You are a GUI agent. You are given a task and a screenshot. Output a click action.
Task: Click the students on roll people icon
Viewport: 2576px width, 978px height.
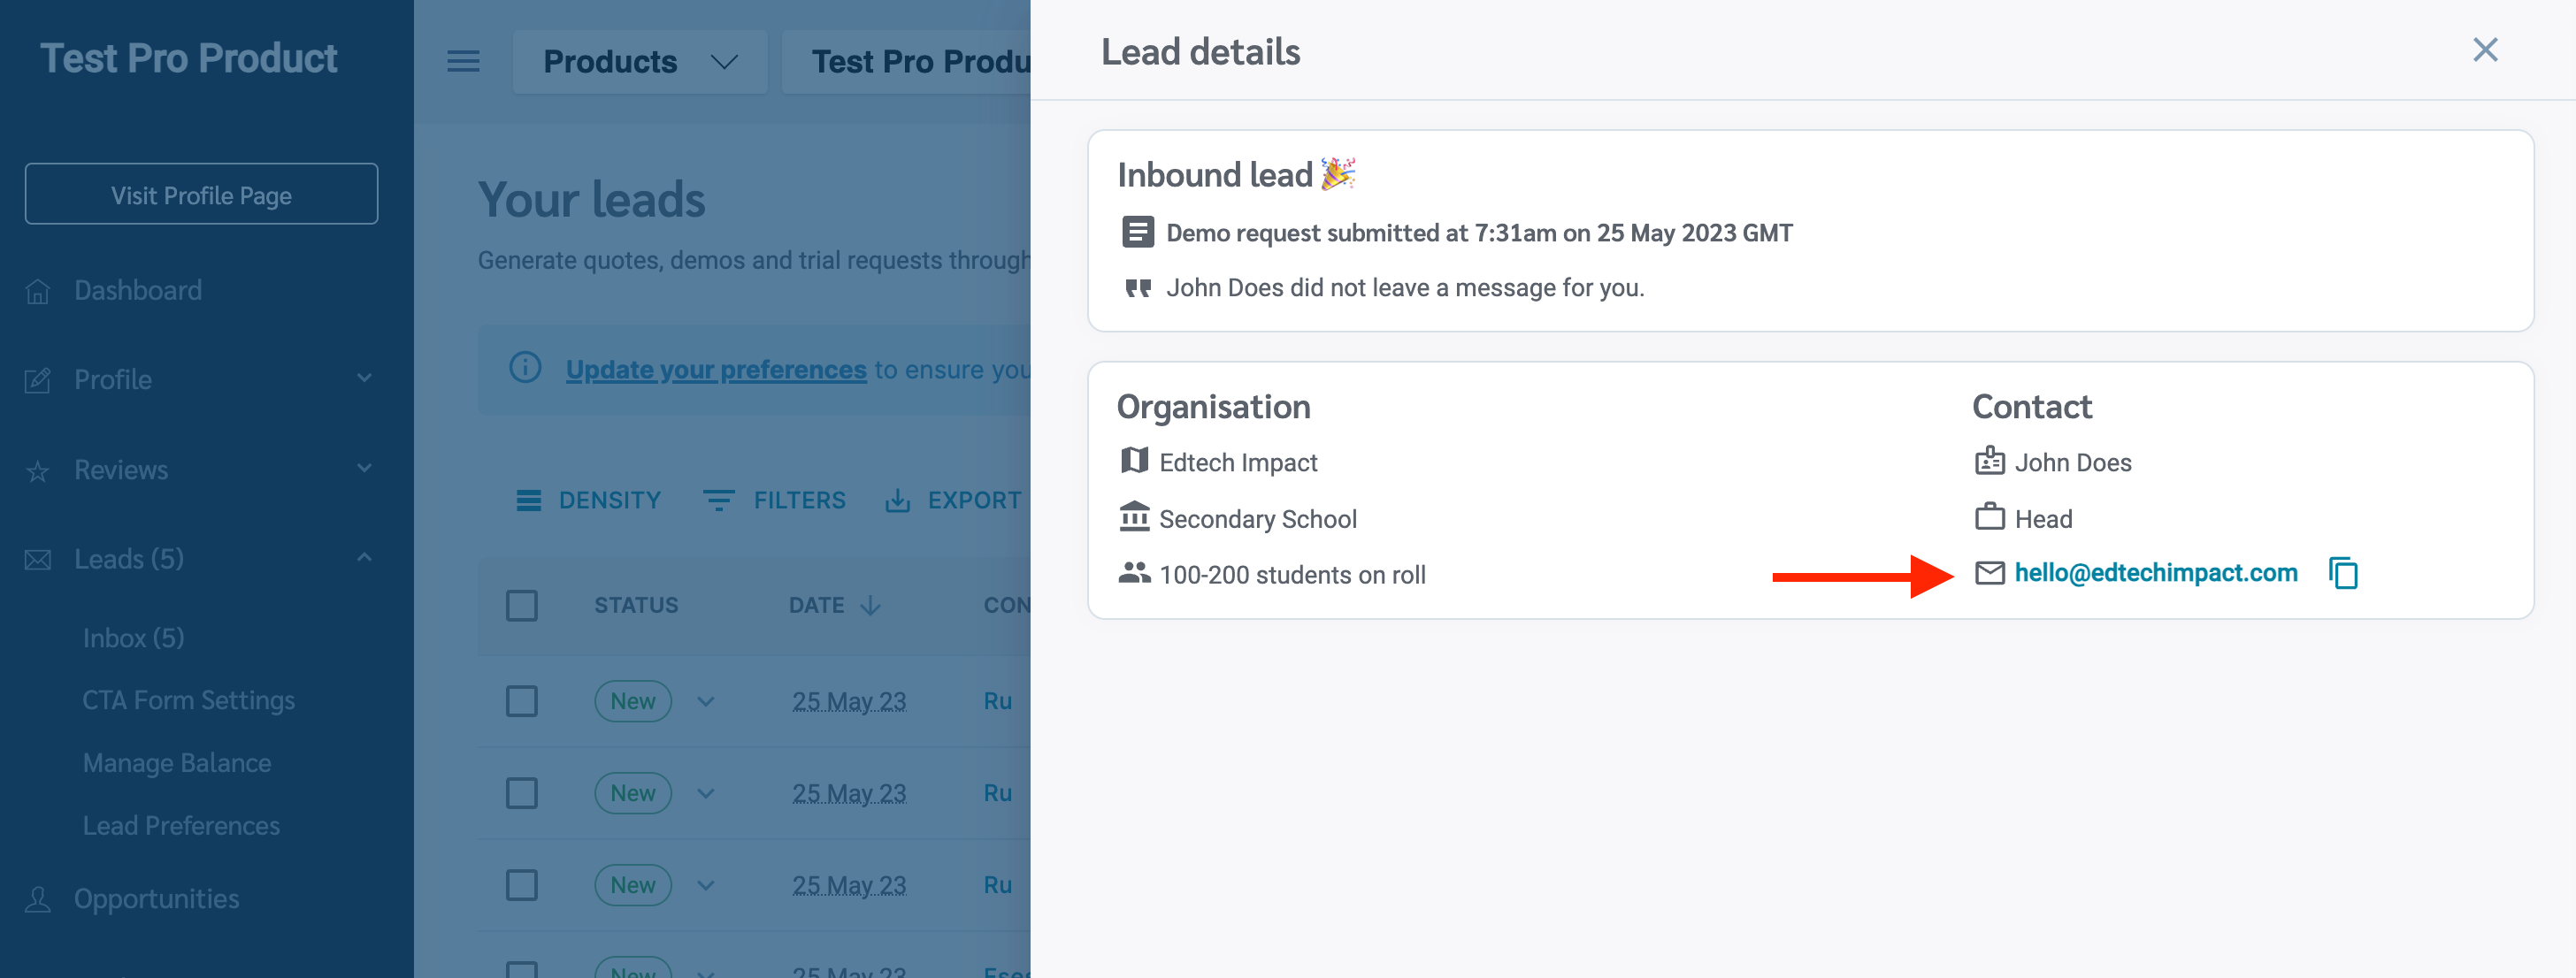1134,573
